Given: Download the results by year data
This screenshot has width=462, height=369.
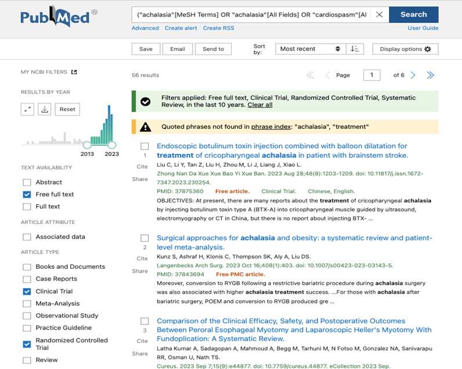Looking at the screenshot, I should pyautogui.click(x=44, y=109).
